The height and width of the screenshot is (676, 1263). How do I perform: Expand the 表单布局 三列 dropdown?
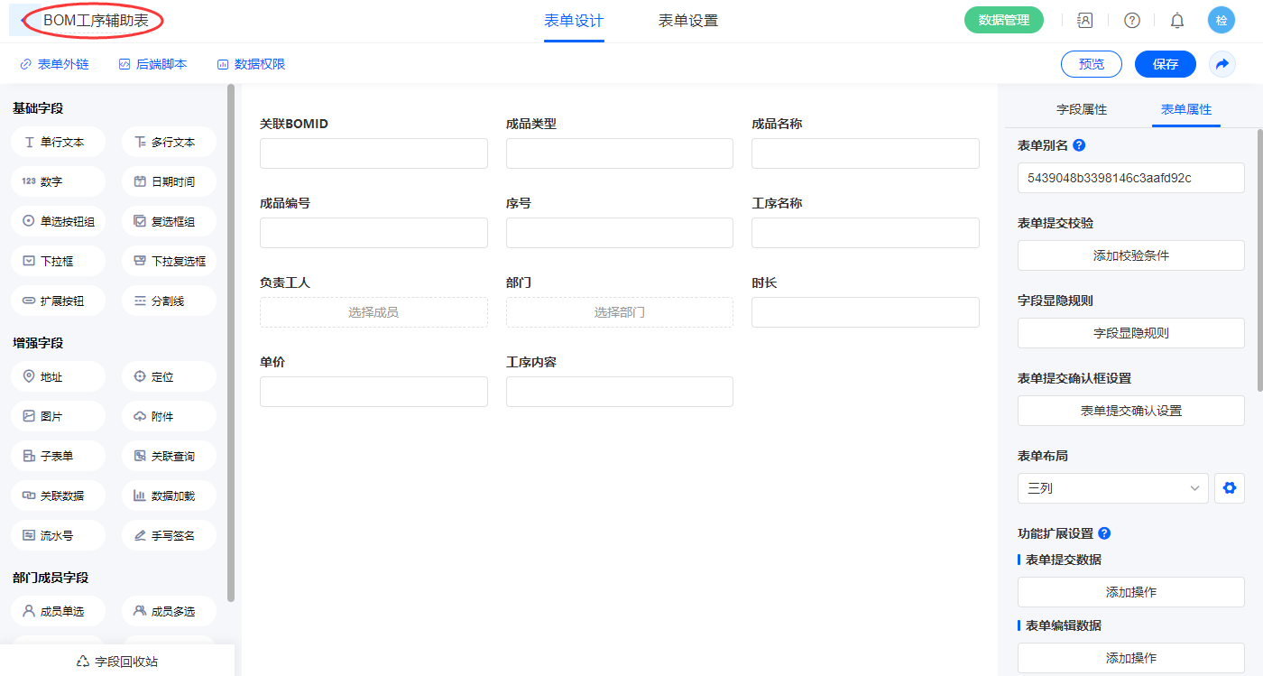pos(1112,488)
